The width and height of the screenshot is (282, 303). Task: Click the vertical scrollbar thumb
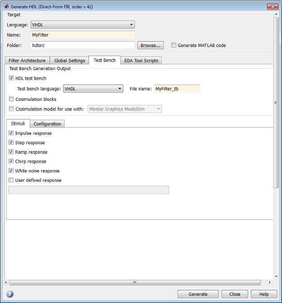pyautogui.click(x=276, y=102)
